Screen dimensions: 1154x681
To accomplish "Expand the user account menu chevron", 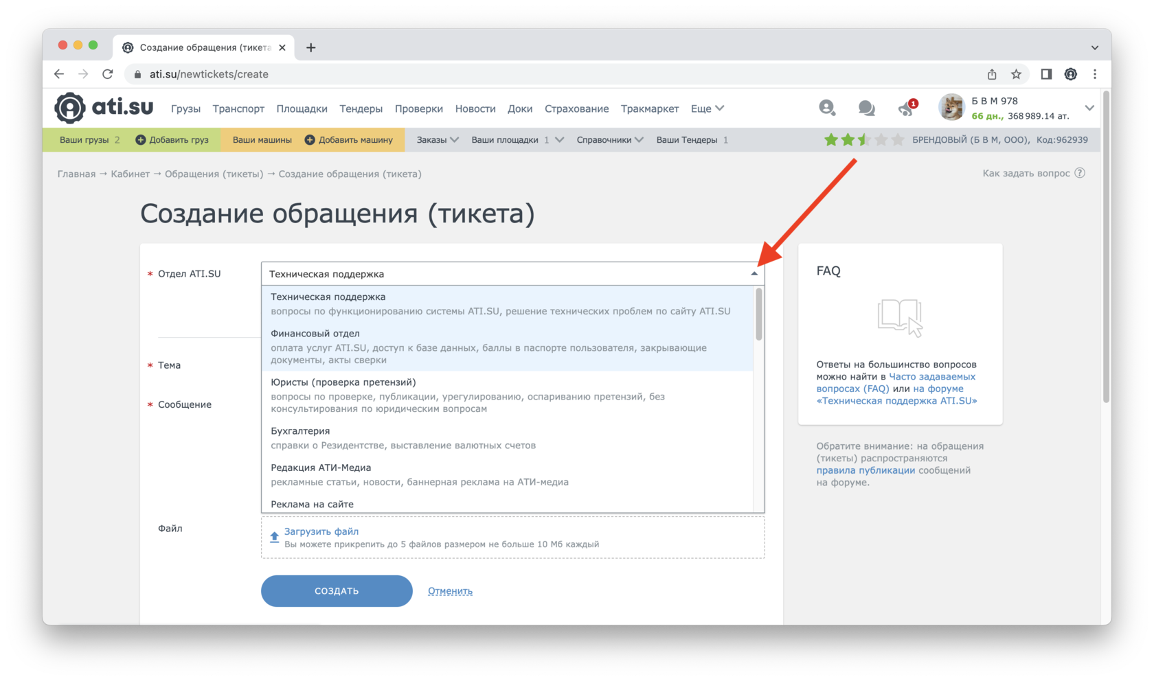I will tap(1089, 108).
